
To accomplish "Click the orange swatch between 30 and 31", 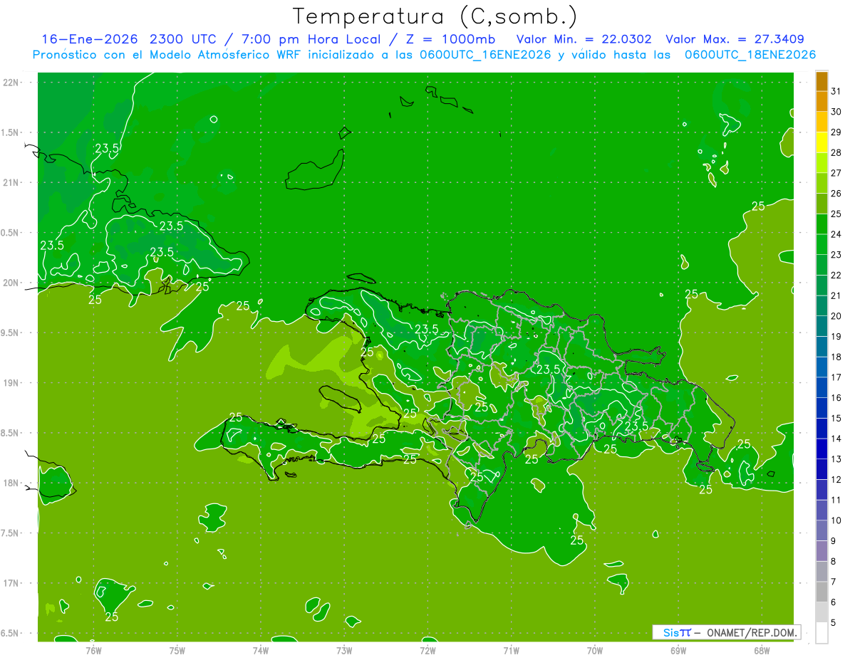I will 822,101.
